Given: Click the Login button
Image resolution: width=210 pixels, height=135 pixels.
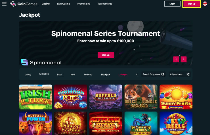Looking at the screenshot, I should click(x=172, y=4).
